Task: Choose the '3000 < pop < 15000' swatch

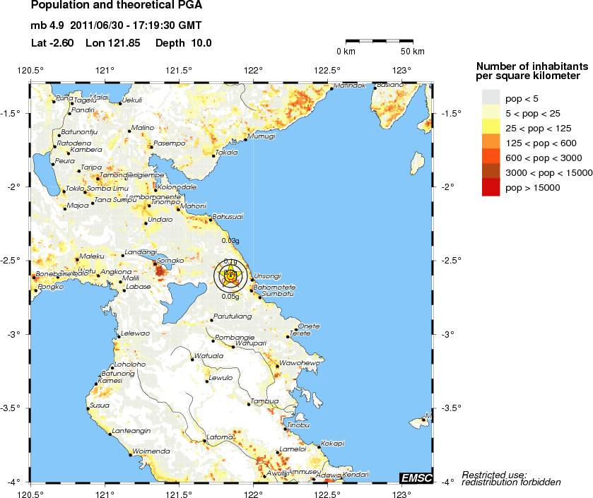Action: [x=491, y=172]
